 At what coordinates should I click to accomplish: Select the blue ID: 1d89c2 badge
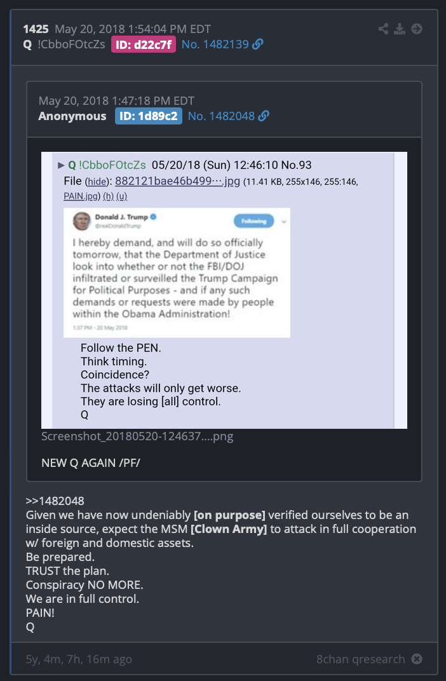point(149,116)
